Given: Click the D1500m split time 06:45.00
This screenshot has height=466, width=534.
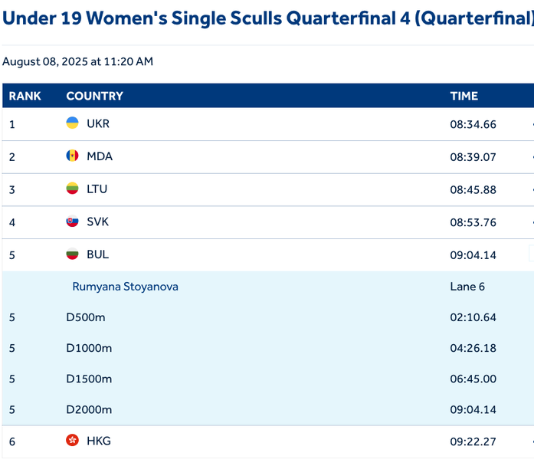Looking at the screenshot, I should (x=473, y=379).
